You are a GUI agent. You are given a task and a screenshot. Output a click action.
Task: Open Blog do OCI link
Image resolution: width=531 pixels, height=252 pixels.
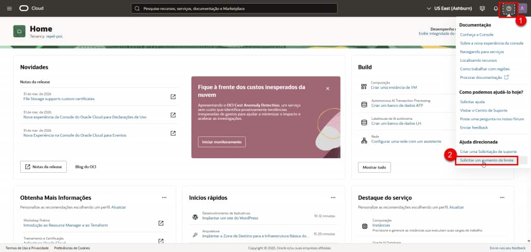point(86,166)
